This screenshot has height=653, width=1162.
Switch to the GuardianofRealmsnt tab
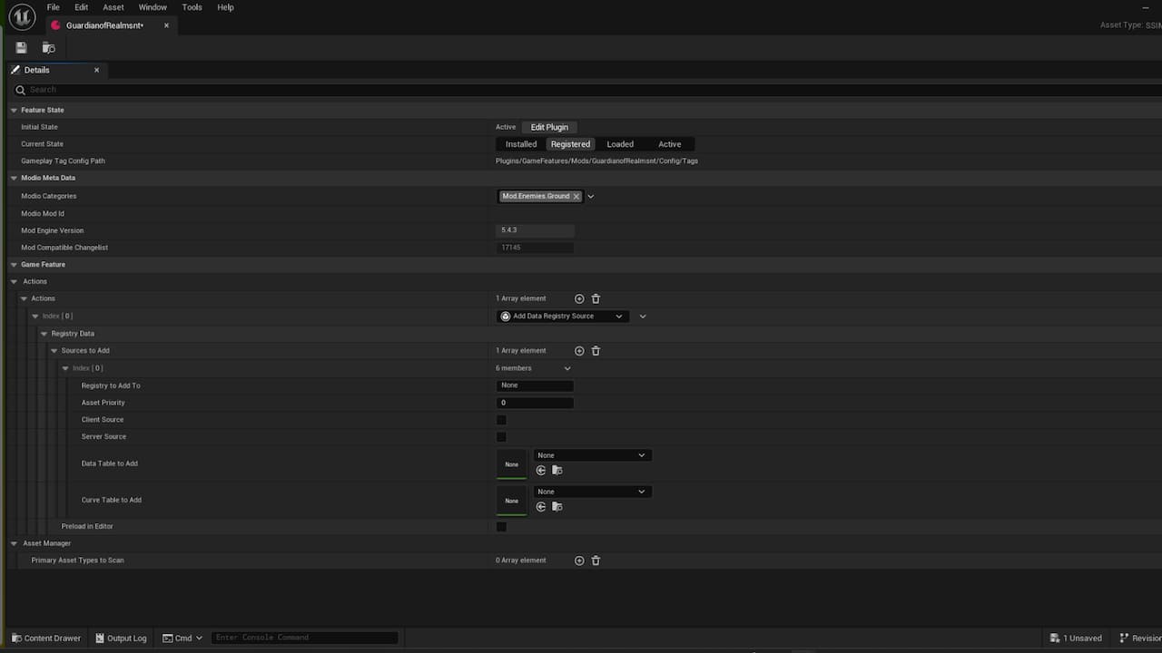click(110, 25)
